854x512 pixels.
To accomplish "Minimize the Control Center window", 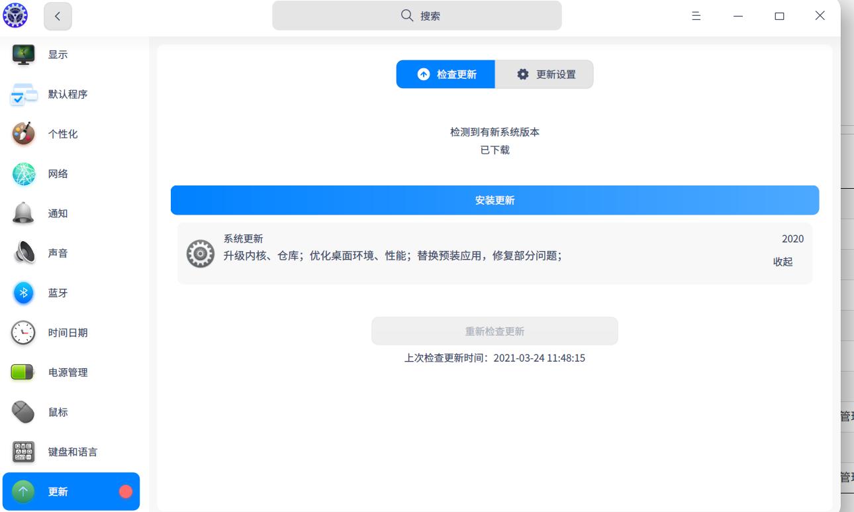I will click(x=738, y=16).
